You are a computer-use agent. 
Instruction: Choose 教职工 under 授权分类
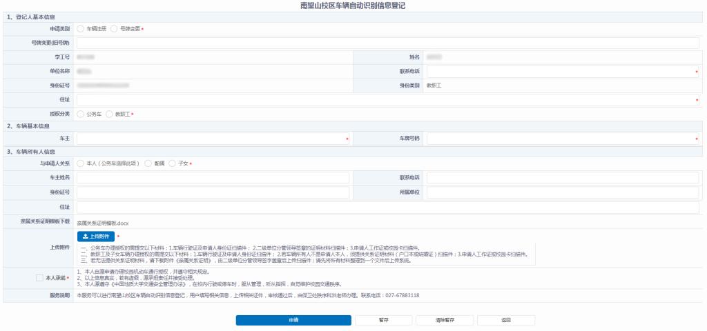click(110, 114)
